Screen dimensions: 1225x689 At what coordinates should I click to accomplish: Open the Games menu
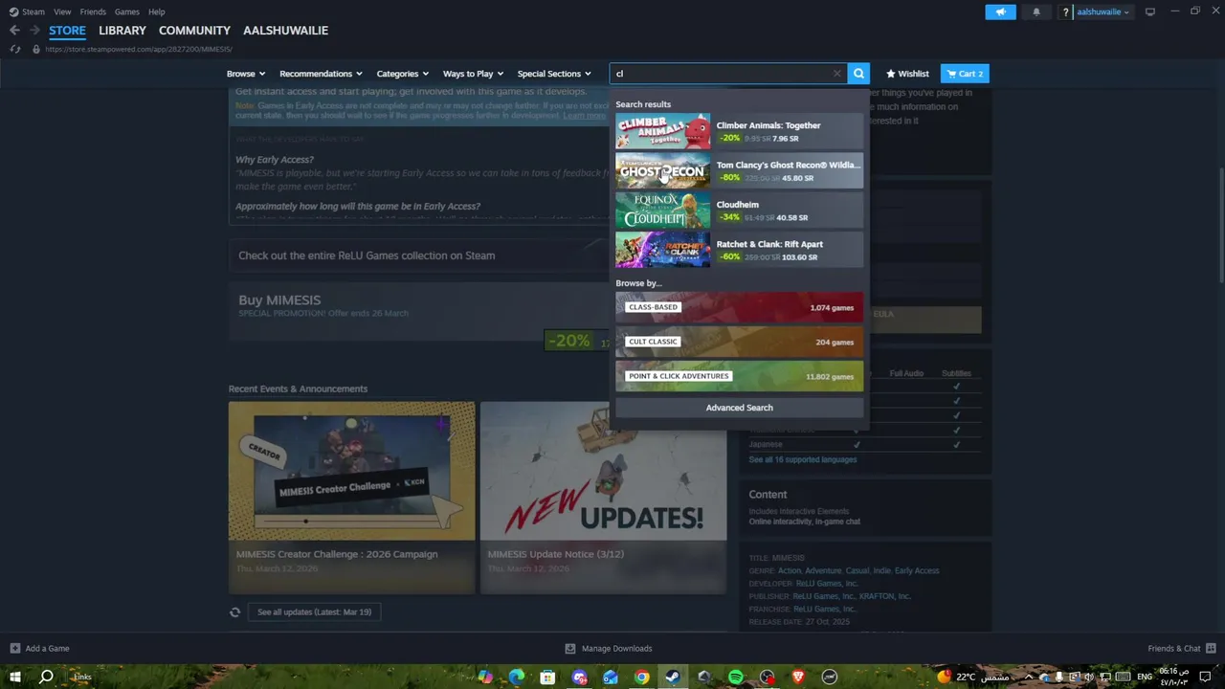(126, 11)
